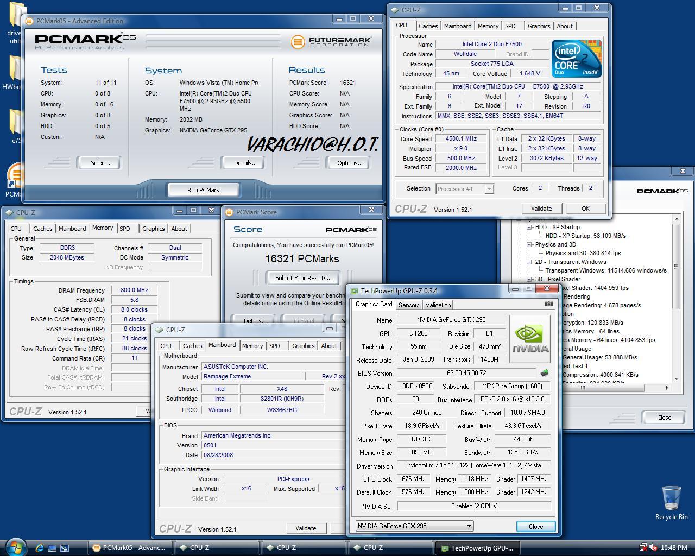Open SPD tab in top CPU-Z window

tap(510, 26)
